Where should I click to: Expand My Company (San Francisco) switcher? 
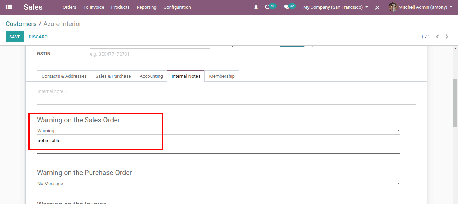pyautogui.click(x=336, y=7)
